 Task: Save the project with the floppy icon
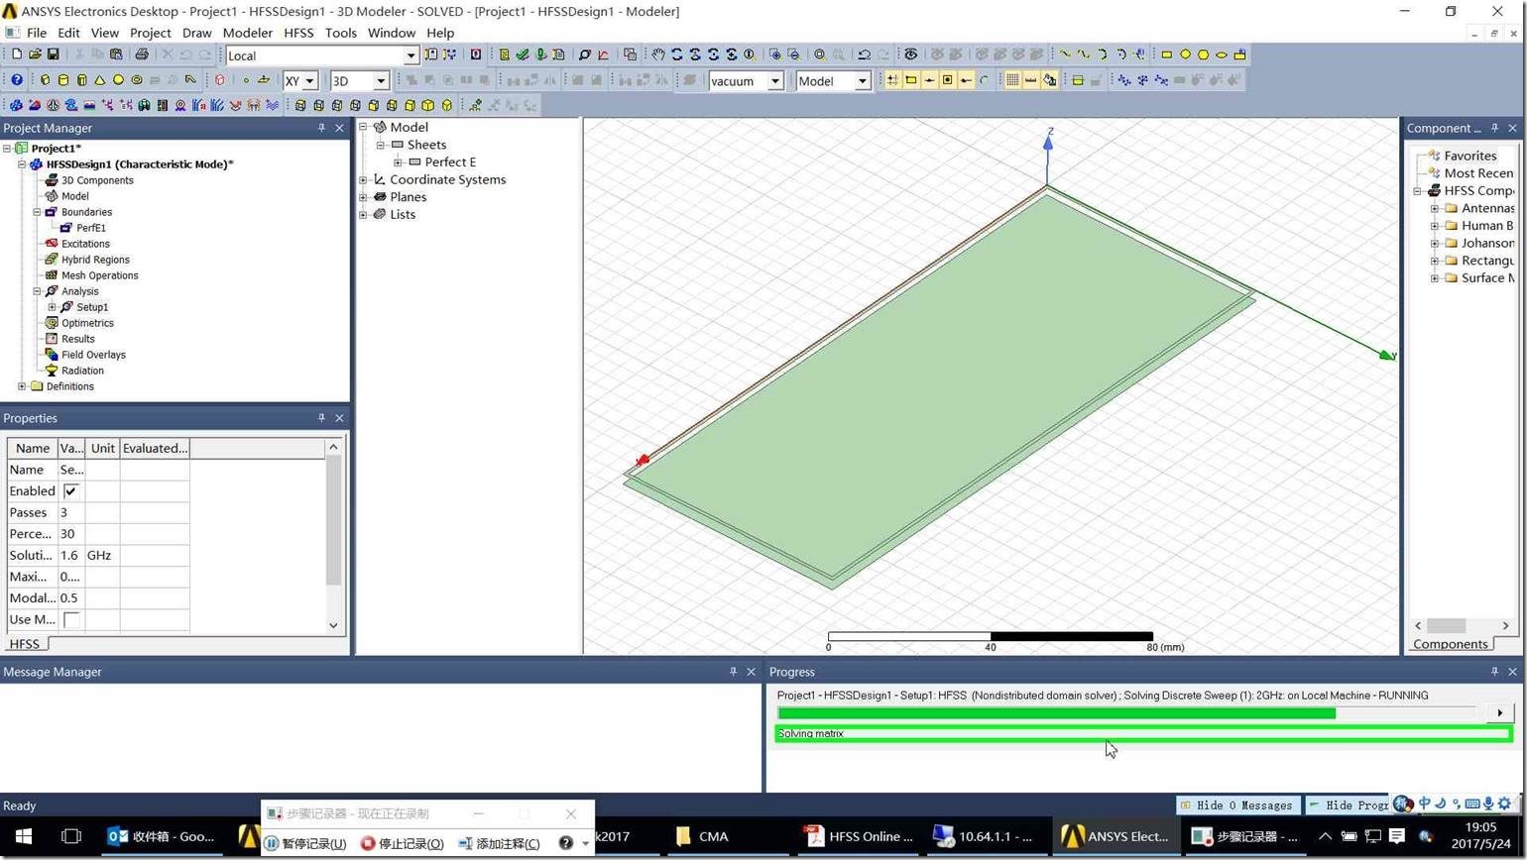53,54
